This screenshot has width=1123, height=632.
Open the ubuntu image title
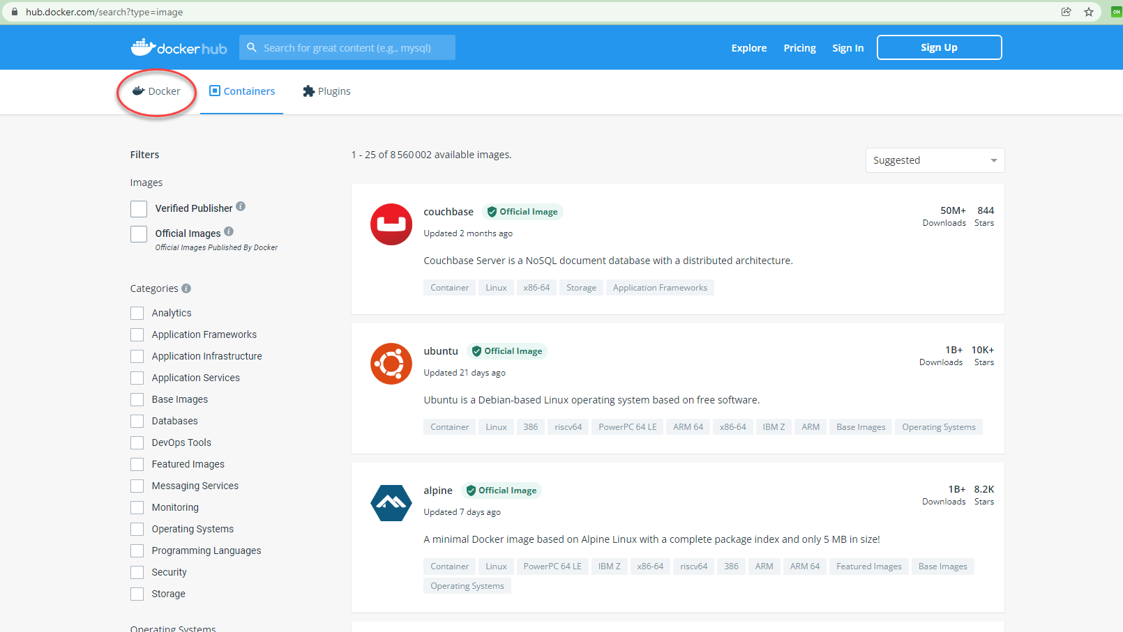tap(441, 351)
